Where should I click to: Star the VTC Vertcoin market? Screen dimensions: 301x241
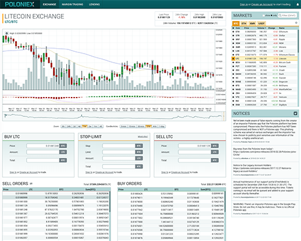pyautogui.click(x=233, y=97)
